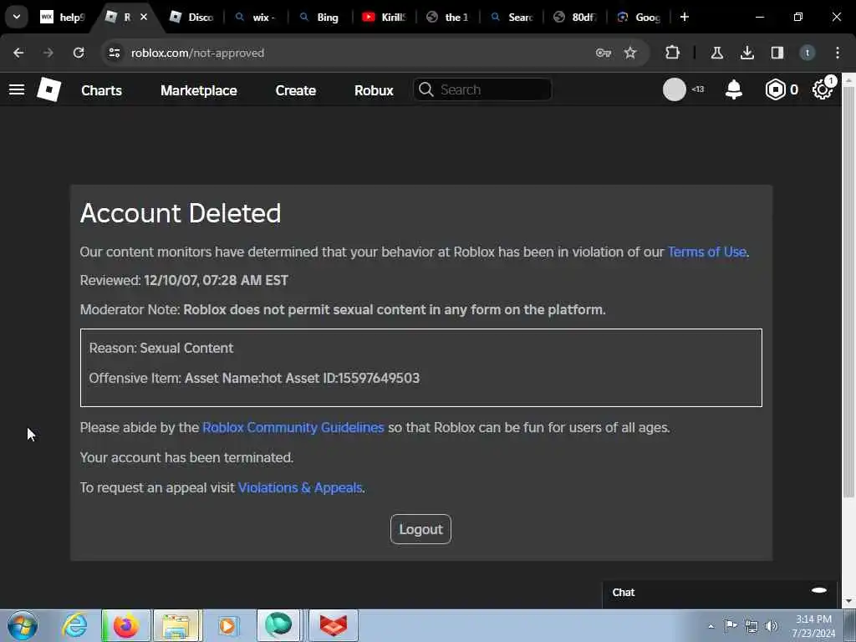Viewport: 856px width, 642px height.
Task: Switch to the help tab with Wix icon
Action: coord(63,17)
